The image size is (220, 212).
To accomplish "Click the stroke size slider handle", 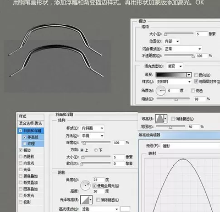I will point(166,34).
